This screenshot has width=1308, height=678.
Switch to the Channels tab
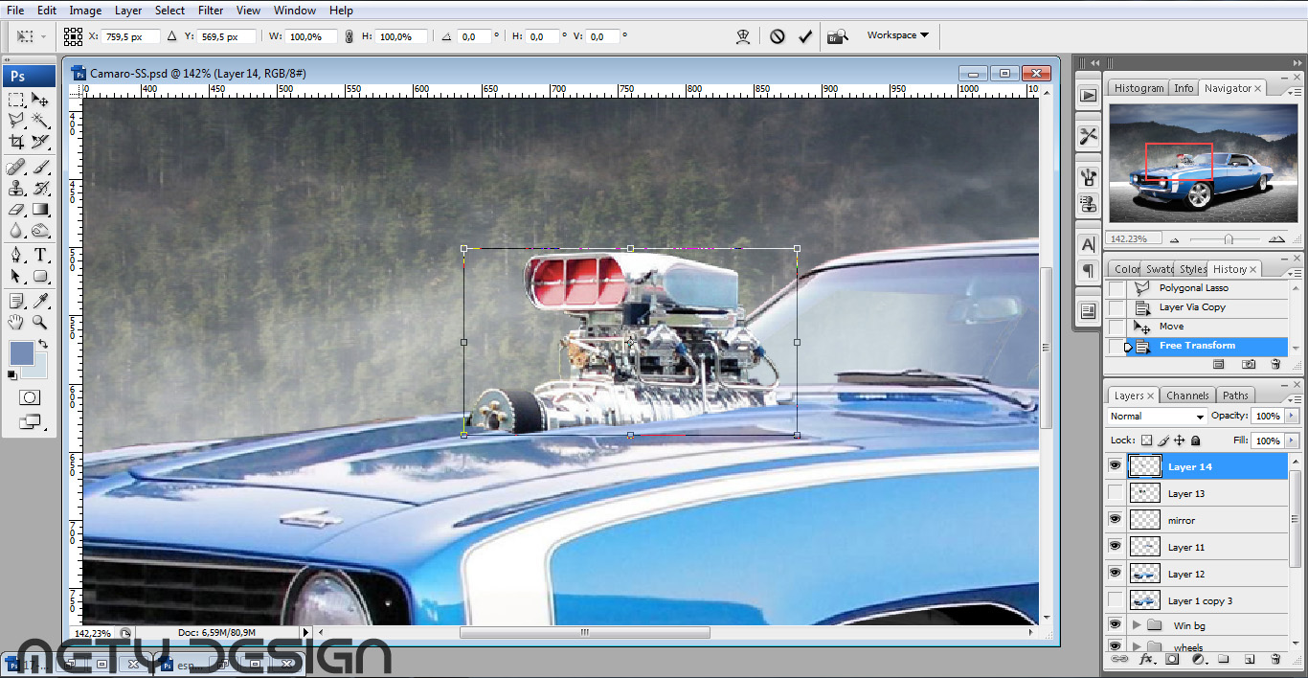coord(1187,395)
